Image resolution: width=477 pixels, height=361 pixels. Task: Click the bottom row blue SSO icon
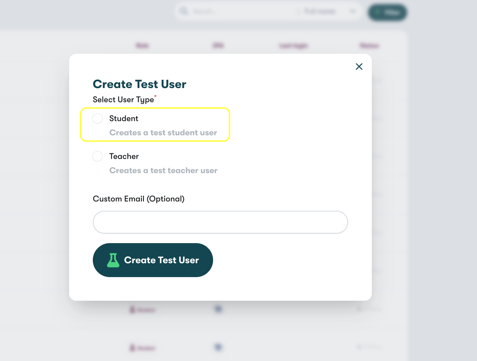(x=218, y=347)
